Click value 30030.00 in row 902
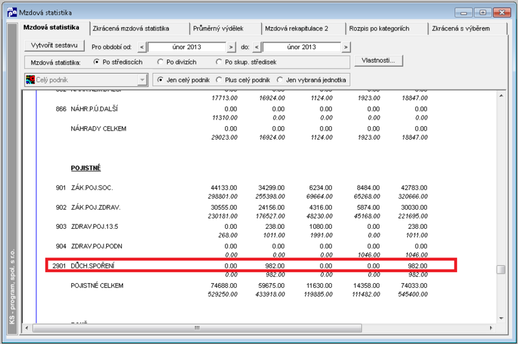The width and height of the screenshot is (518, 344). [x=414, y=208]
